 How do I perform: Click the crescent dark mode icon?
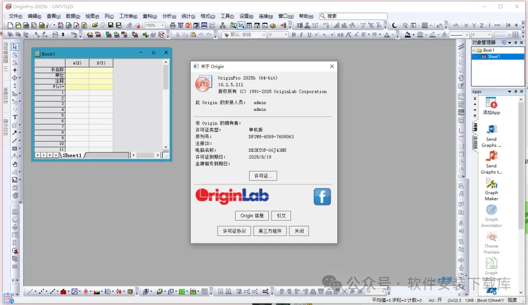[395, 25]
